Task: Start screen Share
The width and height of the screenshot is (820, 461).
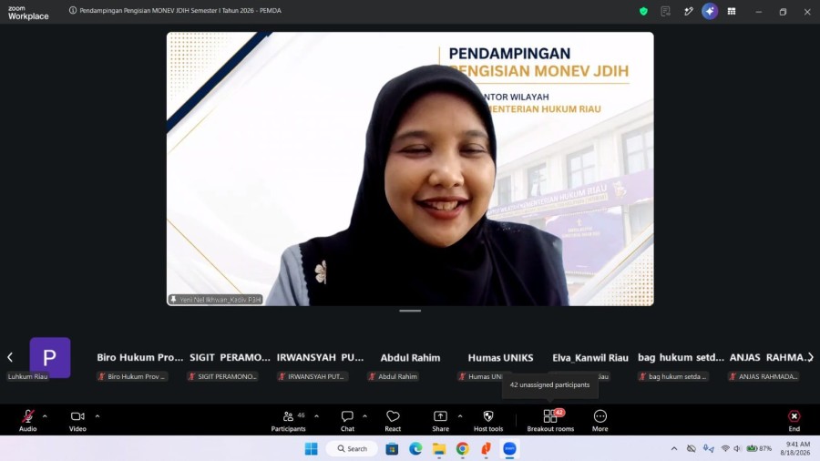Action: coord(440,420)
